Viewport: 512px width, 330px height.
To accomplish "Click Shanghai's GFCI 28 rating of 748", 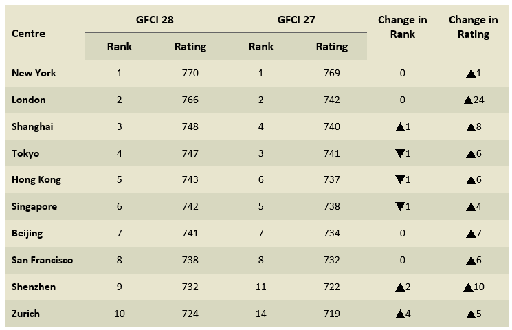I will [190, 126].
